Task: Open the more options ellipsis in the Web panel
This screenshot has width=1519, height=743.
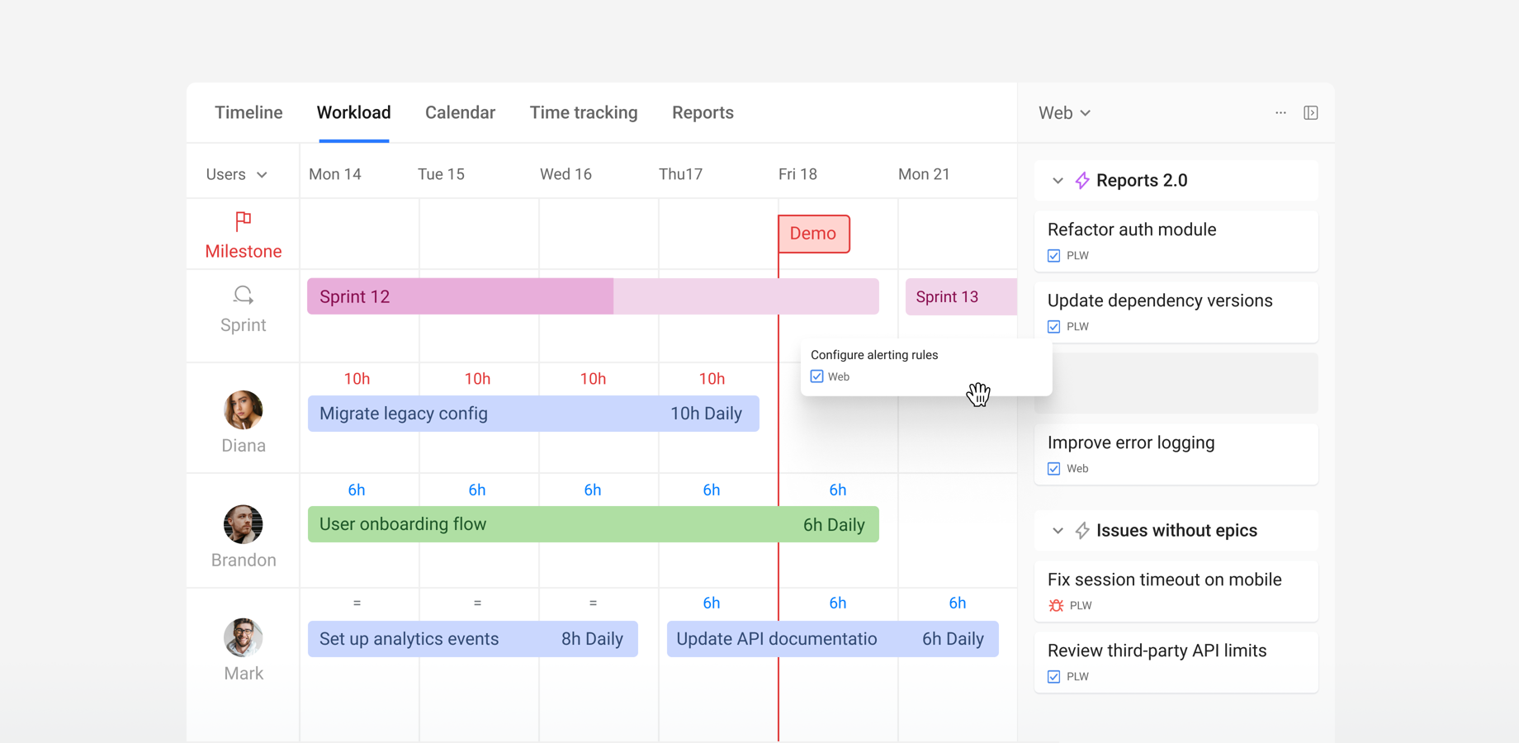Action: (1280, 112)
